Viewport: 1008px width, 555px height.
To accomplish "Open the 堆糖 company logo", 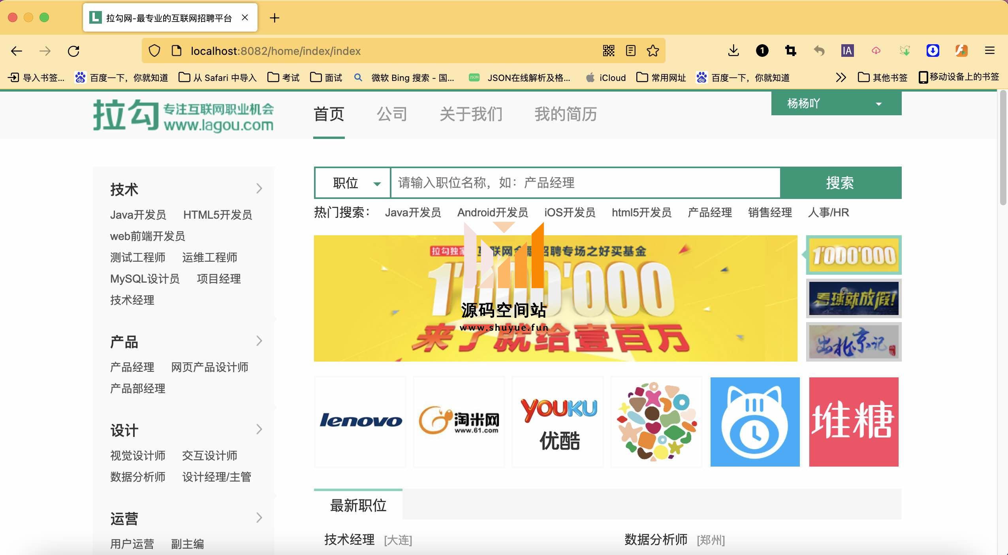I will point(854,422).
